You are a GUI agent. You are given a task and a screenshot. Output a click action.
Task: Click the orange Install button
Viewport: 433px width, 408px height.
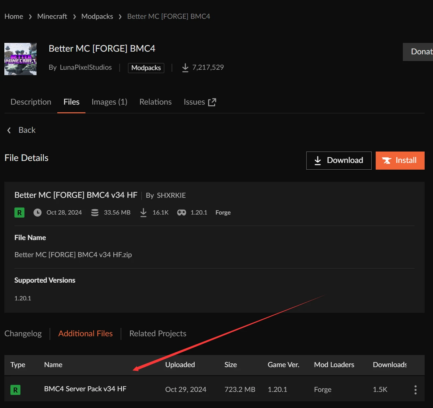coord(400,161)
